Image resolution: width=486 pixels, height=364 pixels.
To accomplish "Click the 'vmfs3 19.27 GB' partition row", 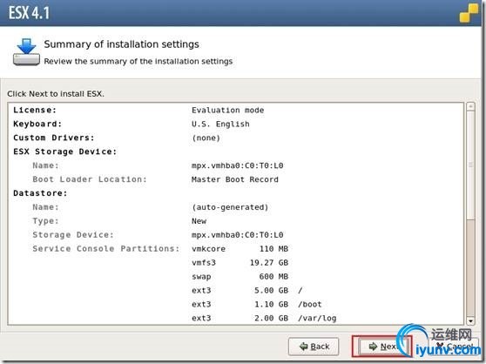I will coord(240,263).
